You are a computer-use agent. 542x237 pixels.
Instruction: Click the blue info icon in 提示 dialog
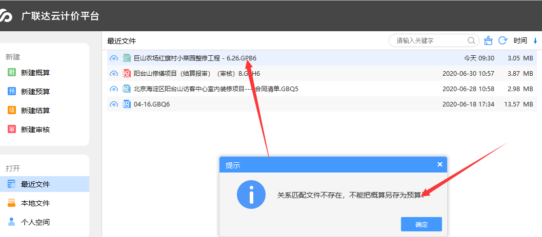point(251,195)
